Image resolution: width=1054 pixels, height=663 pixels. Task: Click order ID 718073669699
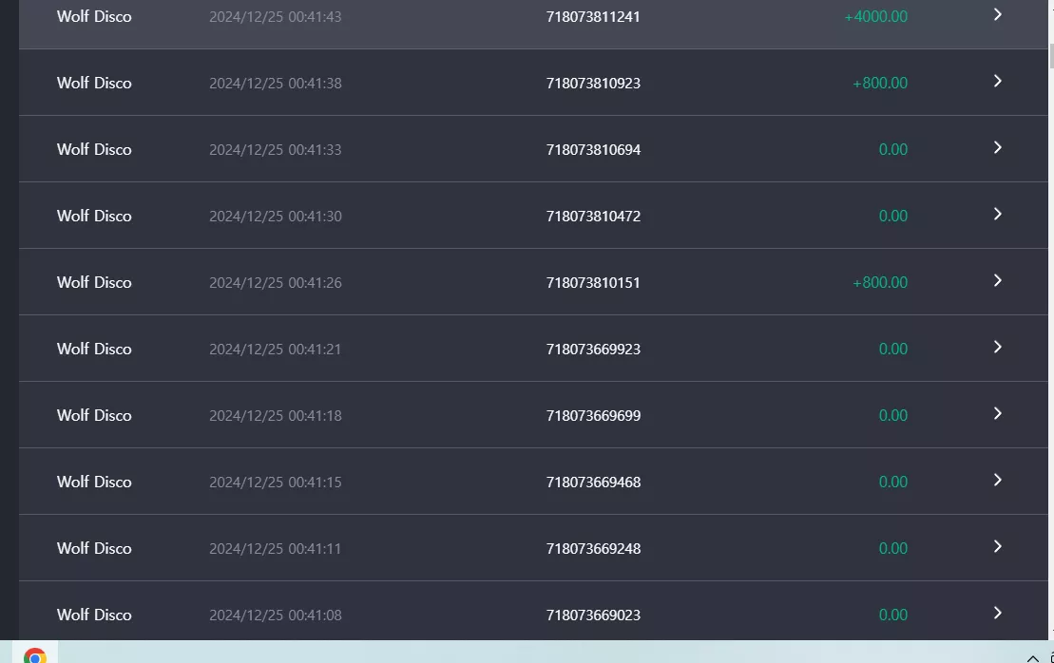point(593,416)
